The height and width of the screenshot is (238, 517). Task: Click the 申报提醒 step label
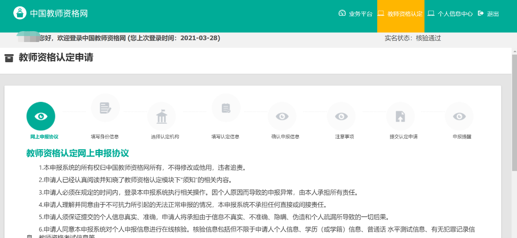pos(462,137)
